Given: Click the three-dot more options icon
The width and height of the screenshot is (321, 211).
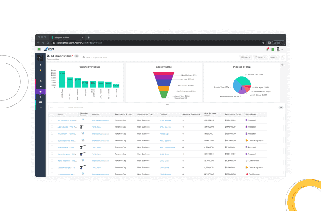Looking at the screenshot, I should coord(283,57).
